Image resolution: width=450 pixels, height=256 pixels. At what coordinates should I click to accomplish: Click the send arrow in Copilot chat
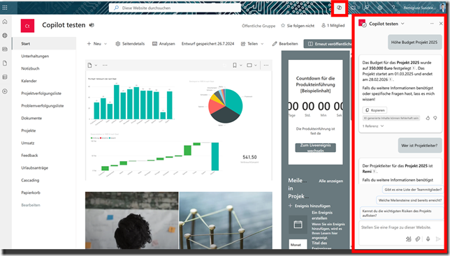pyautogui.click(x=438, y=239)
